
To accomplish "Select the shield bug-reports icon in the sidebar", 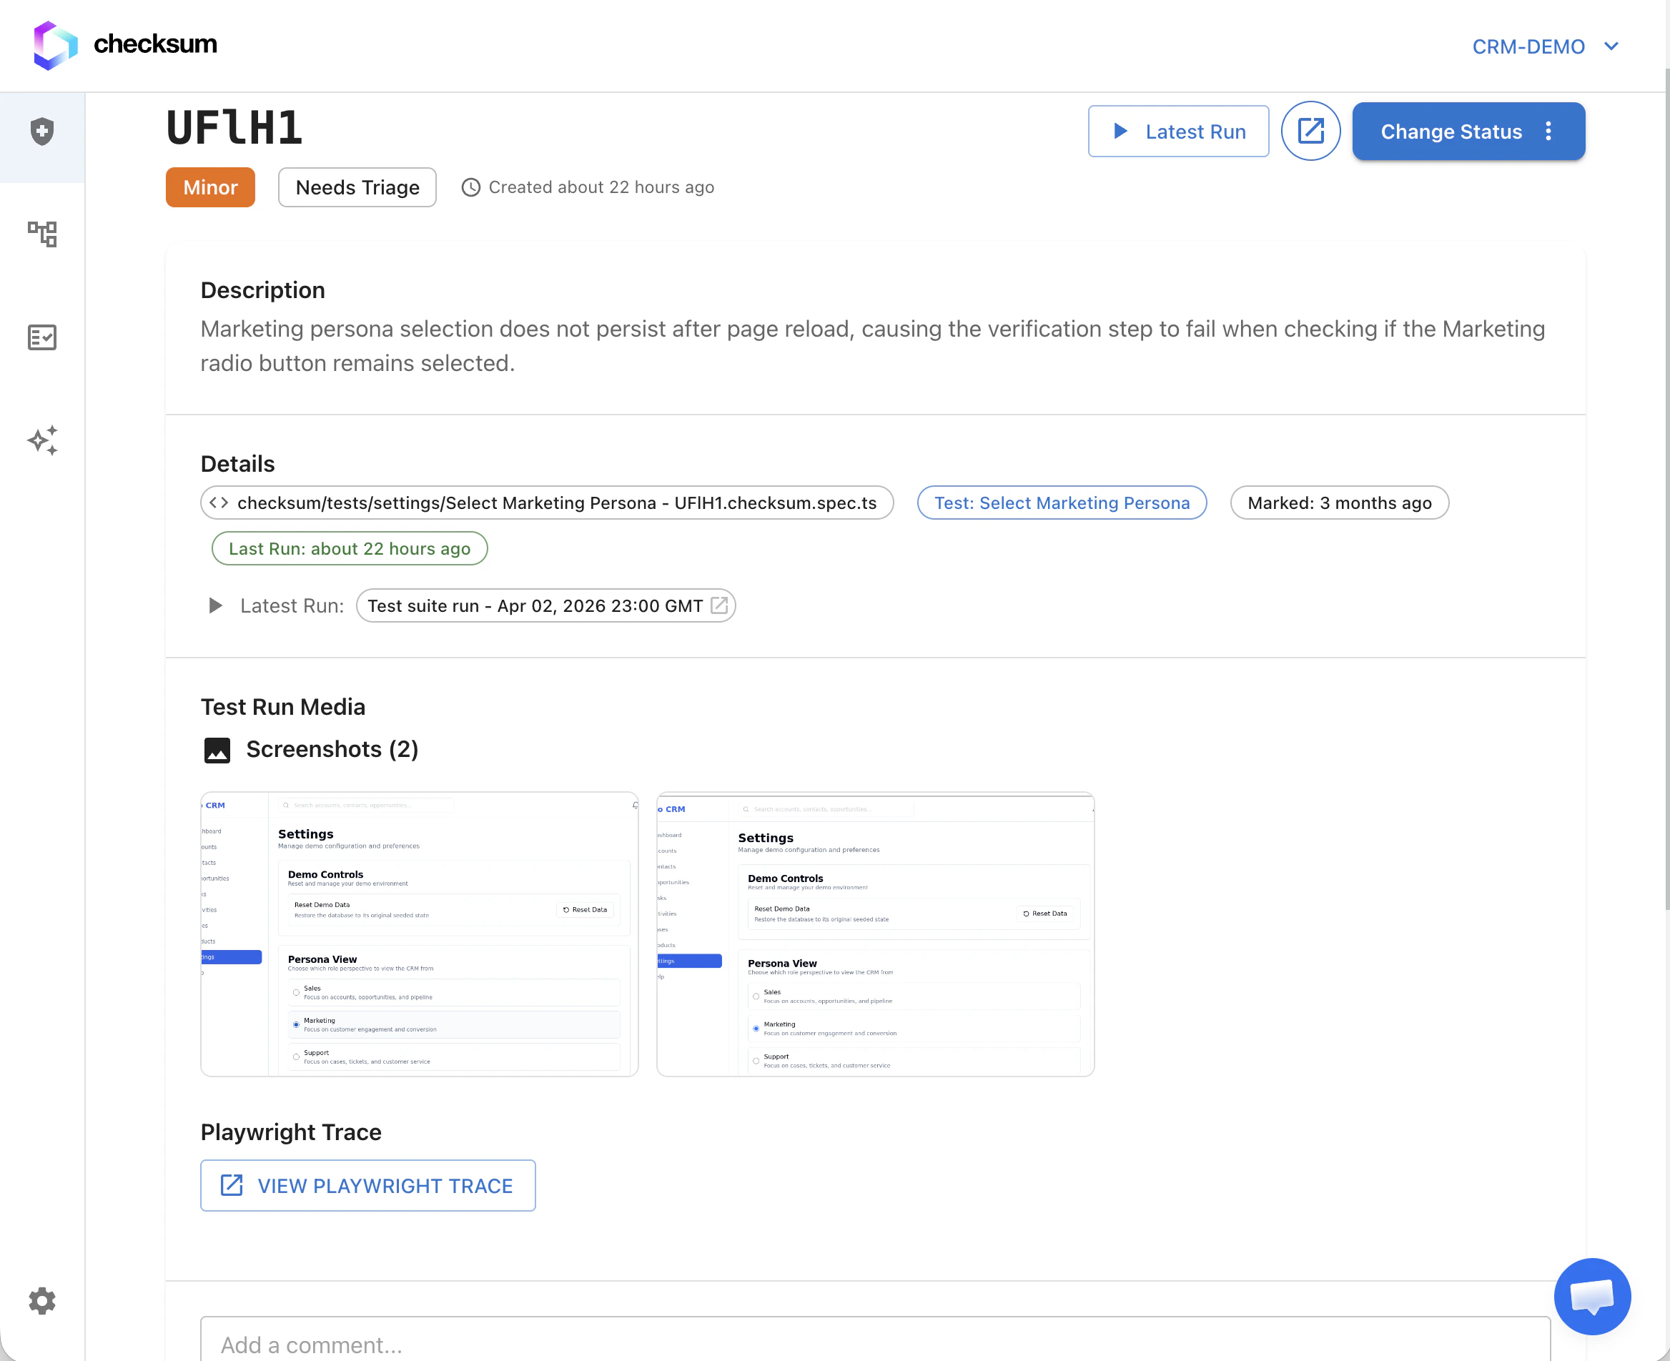I will pyautogui.click(x=41, y=132).
